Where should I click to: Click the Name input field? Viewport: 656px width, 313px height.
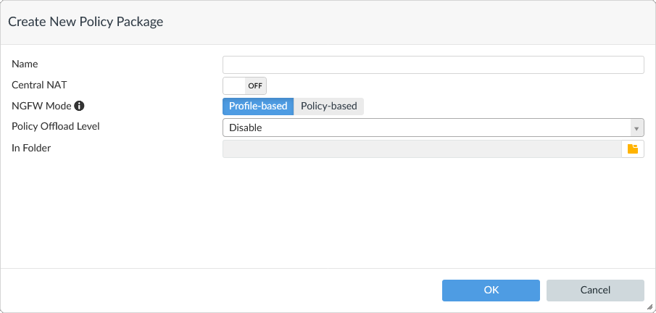click(433, 65)
